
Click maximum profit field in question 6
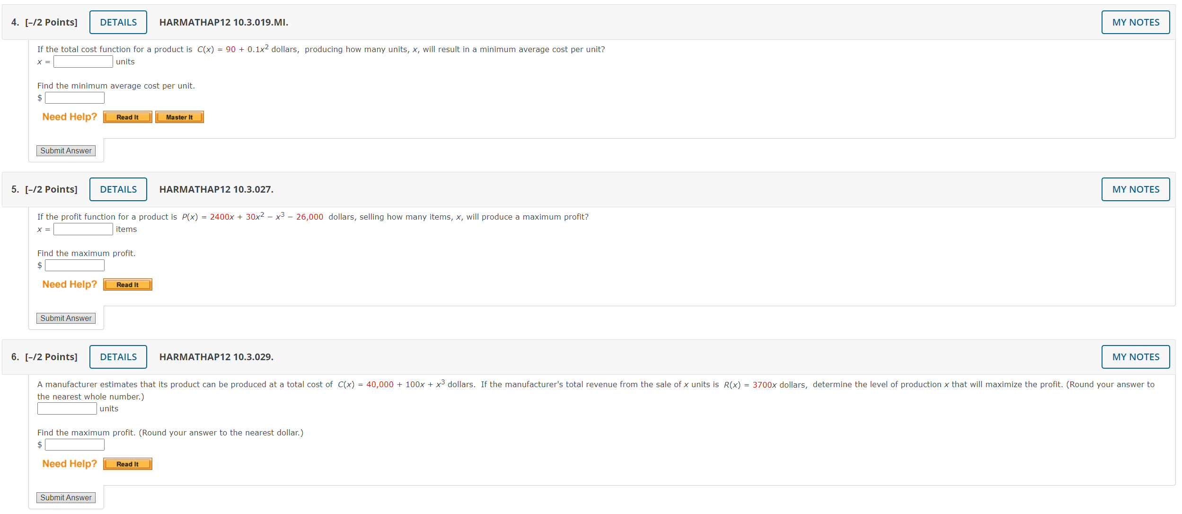(74, 445)
